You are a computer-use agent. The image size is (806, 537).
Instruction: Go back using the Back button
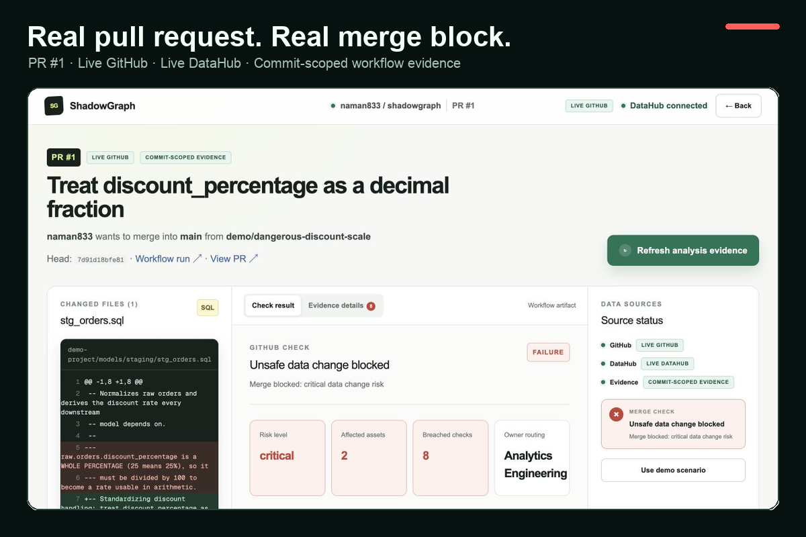[738, 105]
